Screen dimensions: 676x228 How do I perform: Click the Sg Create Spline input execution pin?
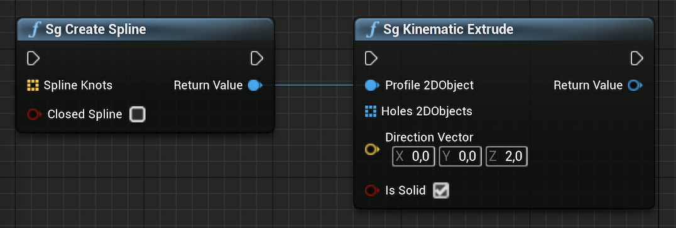tap(33, 58)
